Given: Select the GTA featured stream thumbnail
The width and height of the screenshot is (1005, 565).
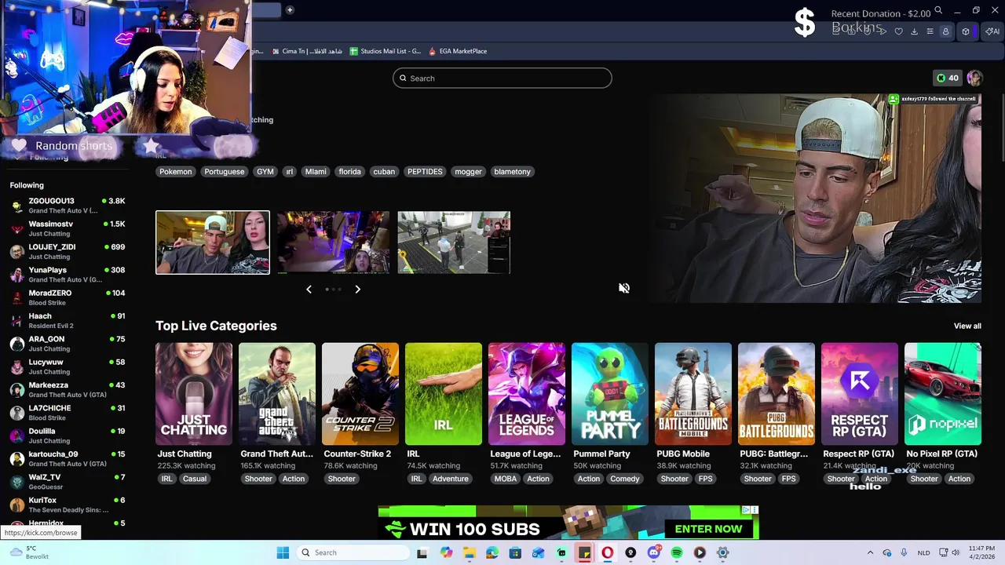Looking at the screenshot, I should pyautogui.click(x=454, y=242).
